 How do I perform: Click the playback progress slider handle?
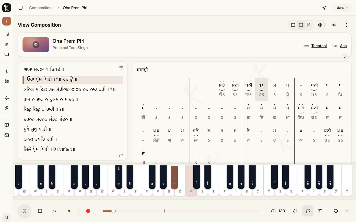tap(113, 211)
